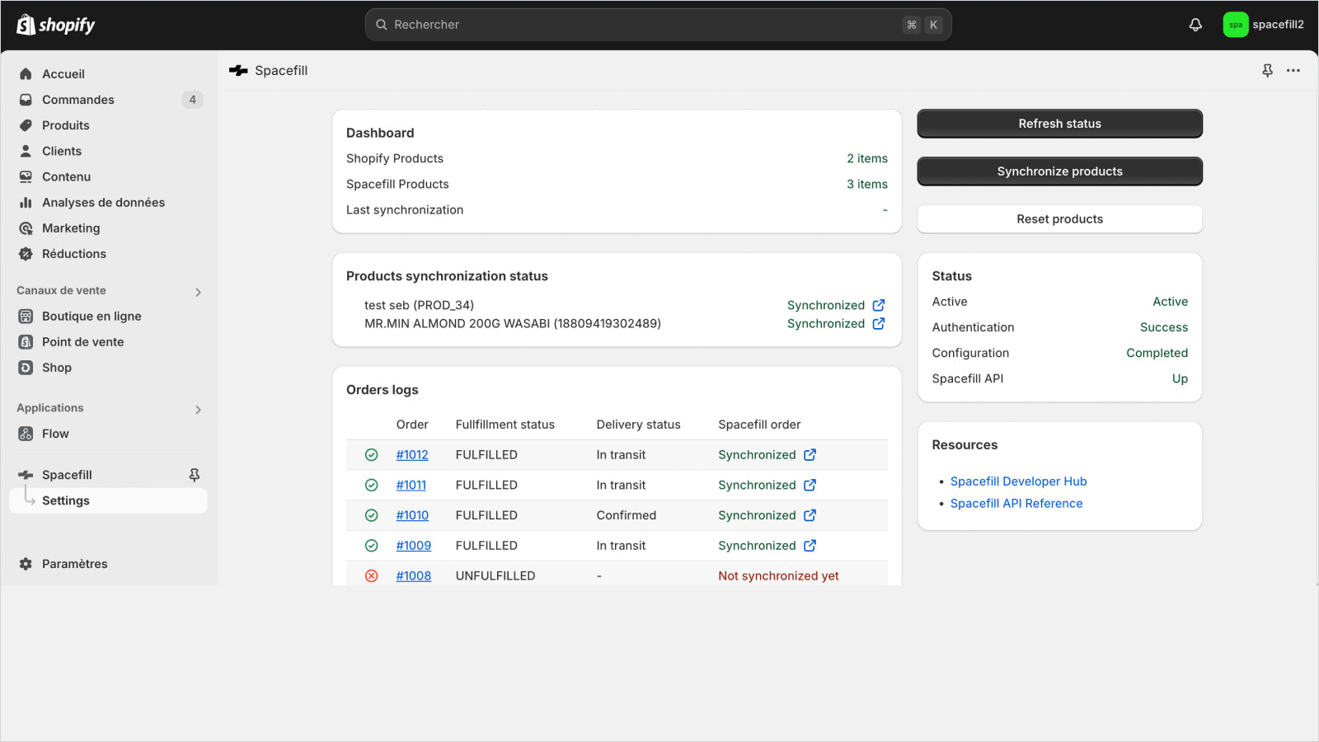Select the Réductions discount icon
The height and width of the screenshot is (742, 1319).
pos(26,254)
